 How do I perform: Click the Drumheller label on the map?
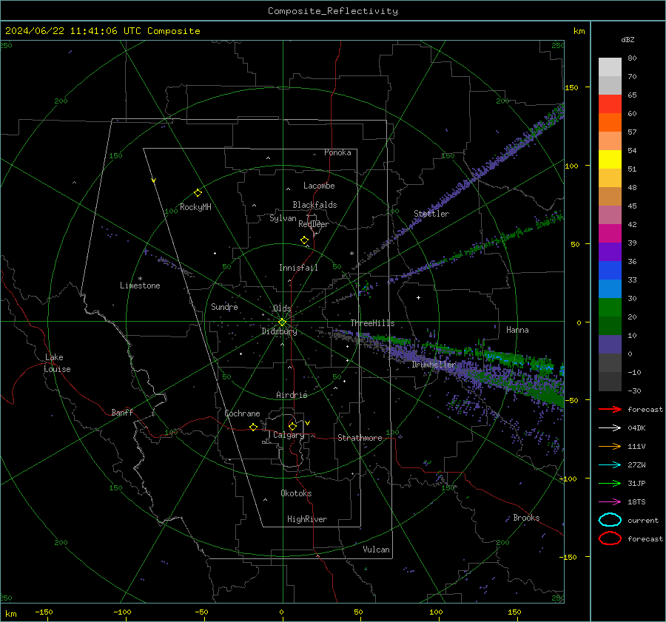click(434, 365)
